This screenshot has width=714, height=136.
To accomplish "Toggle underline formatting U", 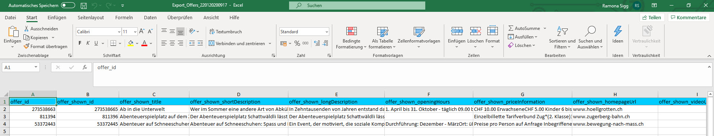I will coord(96,43).
